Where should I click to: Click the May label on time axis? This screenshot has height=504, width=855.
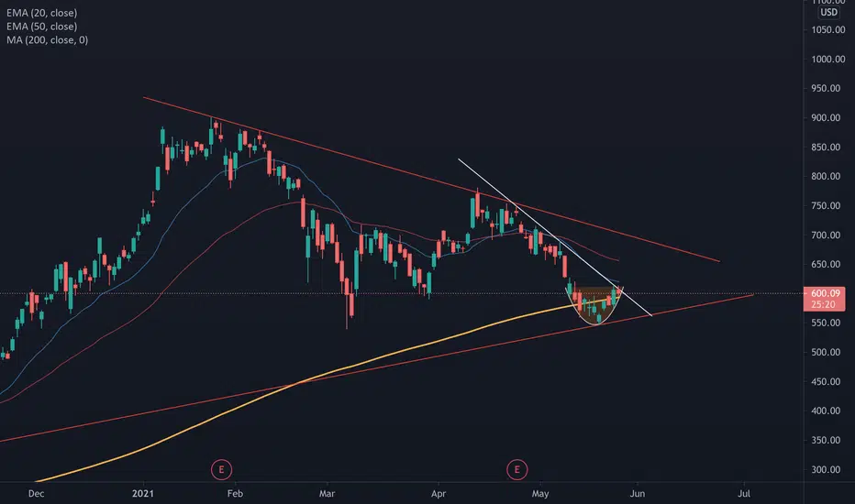[540, 494]
